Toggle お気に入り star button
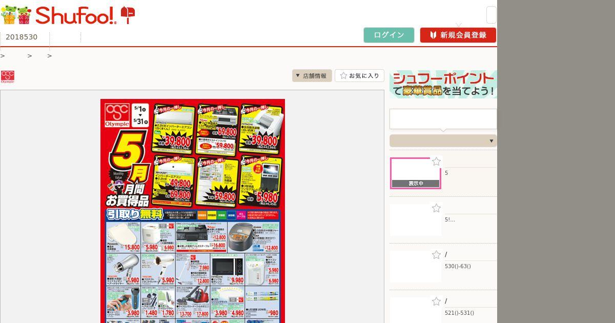The image size is (615, 323). 360,76
